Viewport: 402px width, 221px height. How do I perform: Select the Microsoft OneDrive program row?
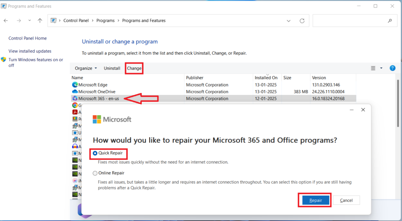click(x=213, y=92)
